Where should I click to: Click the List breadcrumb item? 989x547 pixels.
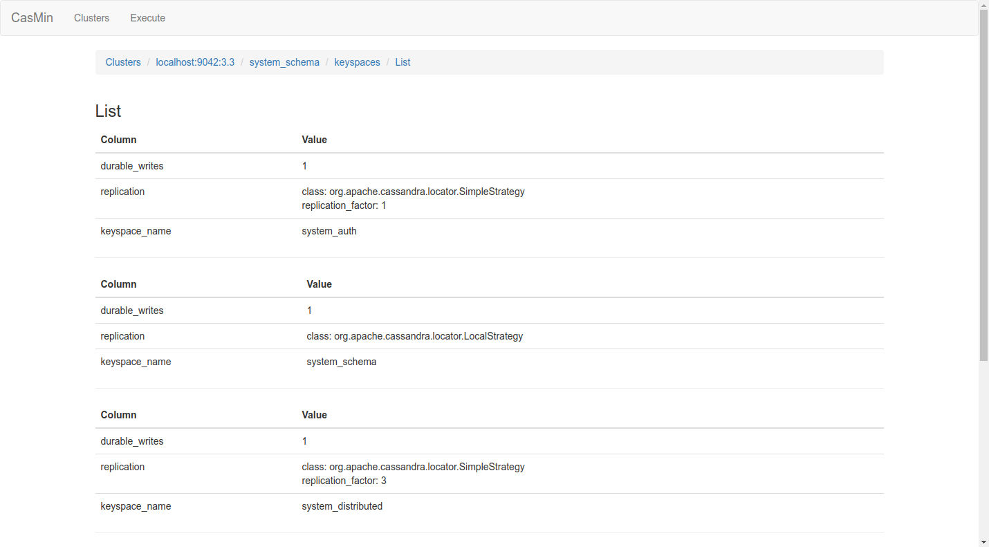tap(403, 62)
